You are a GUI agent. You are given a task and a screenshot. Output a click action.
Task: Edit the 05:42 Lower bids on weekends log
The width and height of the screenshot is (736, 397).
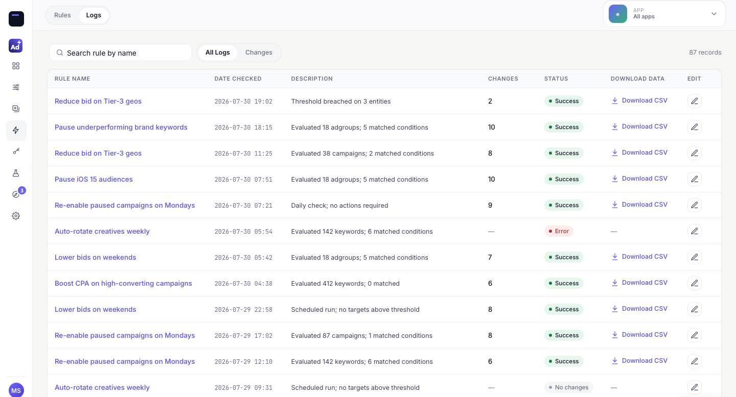point(694,257)
